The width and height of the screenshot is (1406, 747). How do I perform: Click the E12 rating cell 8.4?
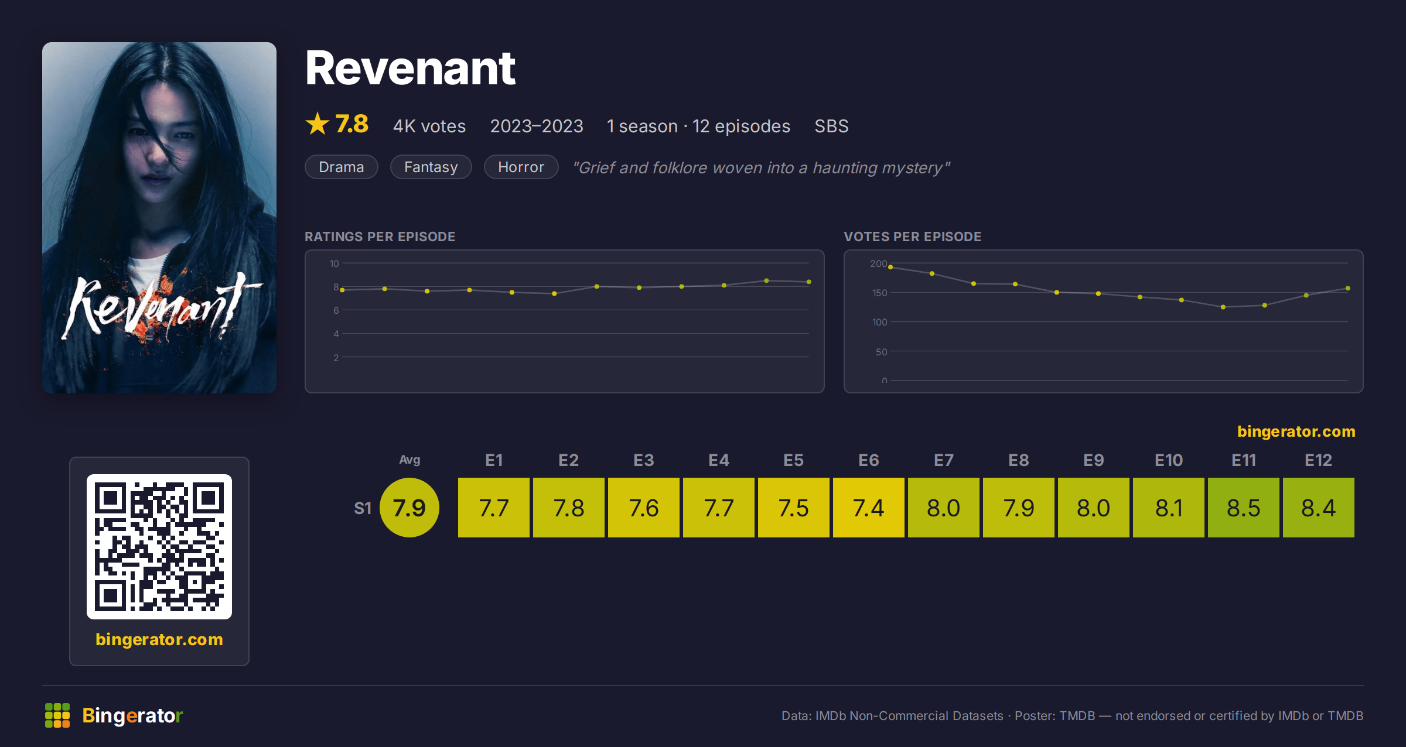tap(1319, 508)
